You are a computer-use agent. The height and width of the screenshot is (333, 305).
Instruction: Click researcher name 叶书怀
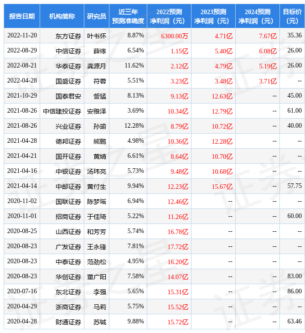click(x=97, y=36)
